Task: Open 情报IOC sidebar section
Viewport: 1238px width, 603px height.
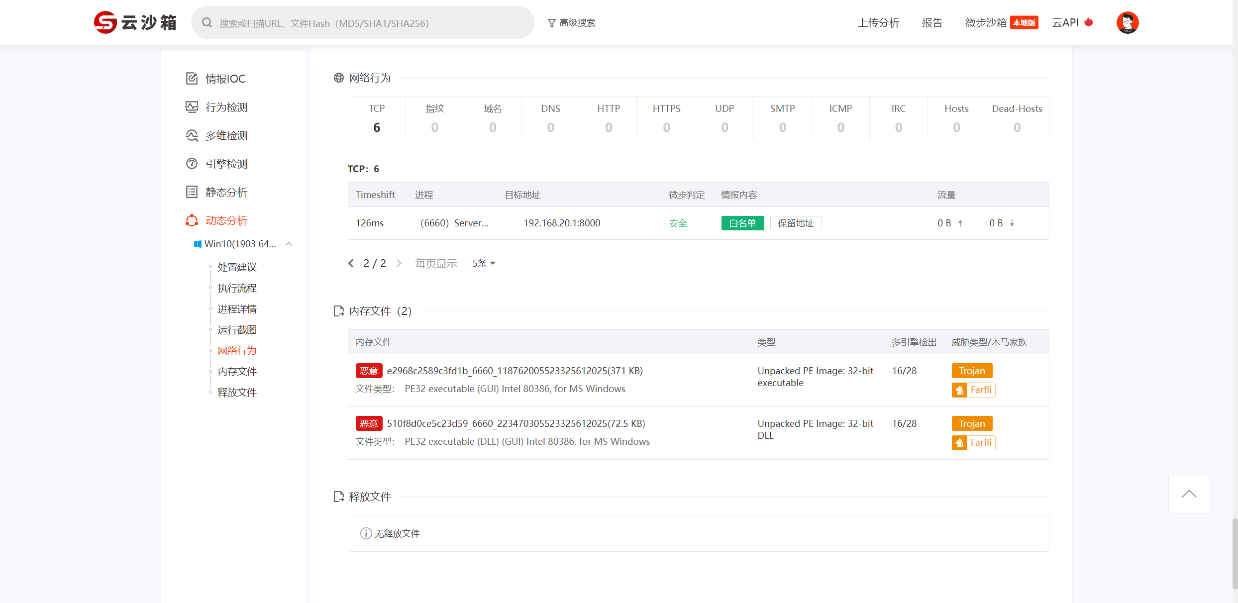Action: pyautogui.click(x=225, y=79)
